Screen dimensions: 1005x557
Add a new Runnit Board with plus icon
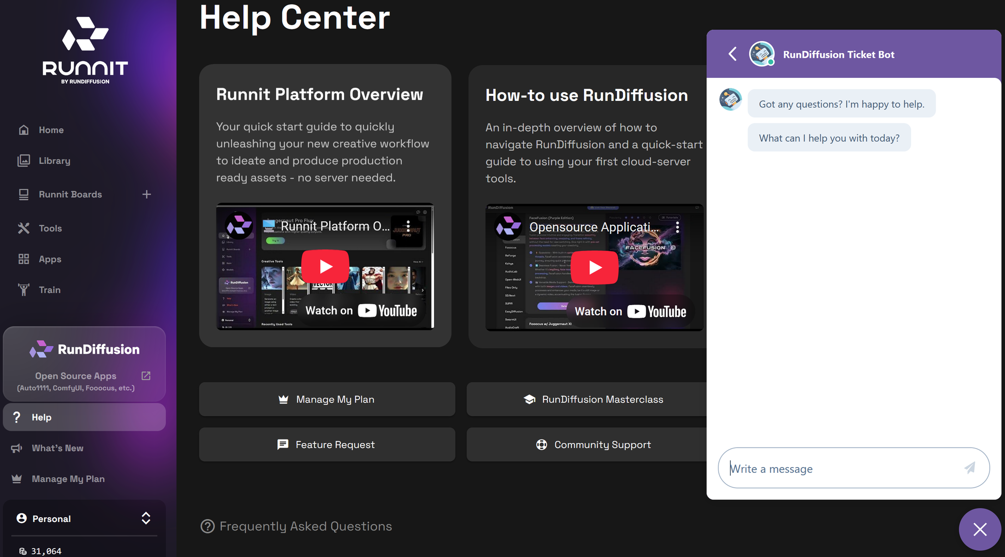(146, 194)
